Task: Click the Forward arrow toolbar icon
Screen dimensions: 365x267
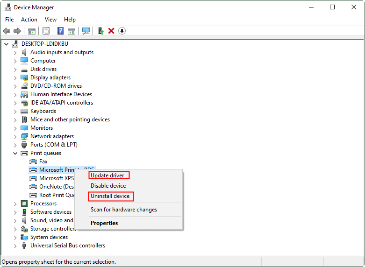Action: 17,31
